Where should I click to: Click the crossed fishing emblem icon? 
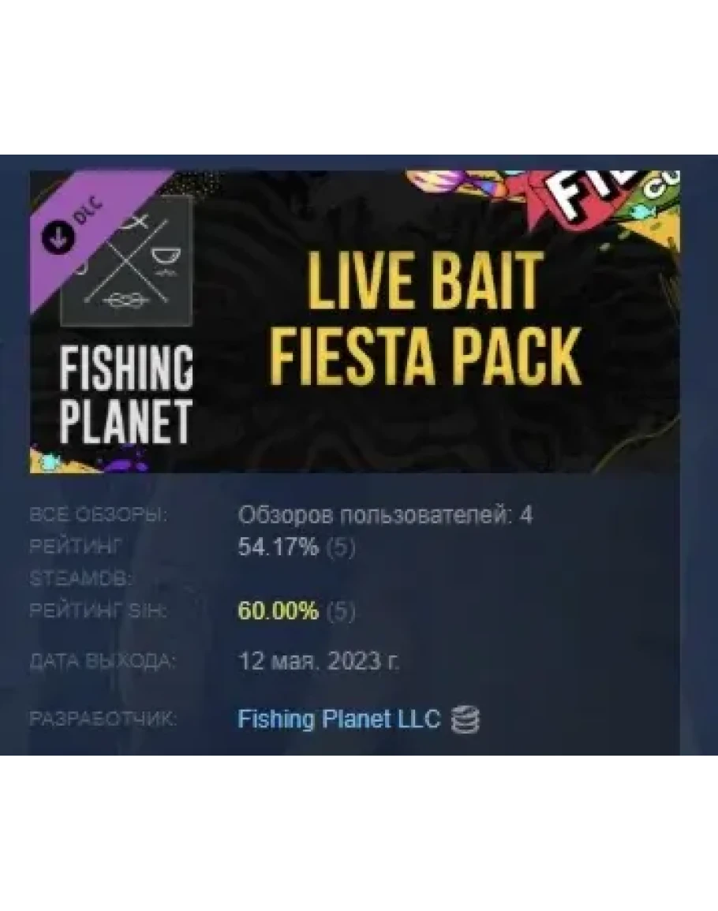point(127,261)
